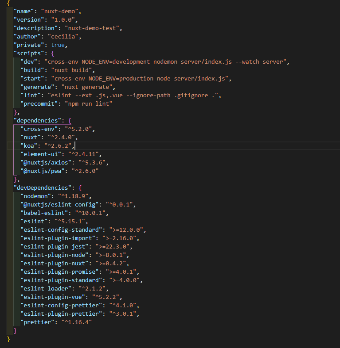Click the "babel-eslint" key
Viewport: 340px width, 348px height.
coord(44,213)
